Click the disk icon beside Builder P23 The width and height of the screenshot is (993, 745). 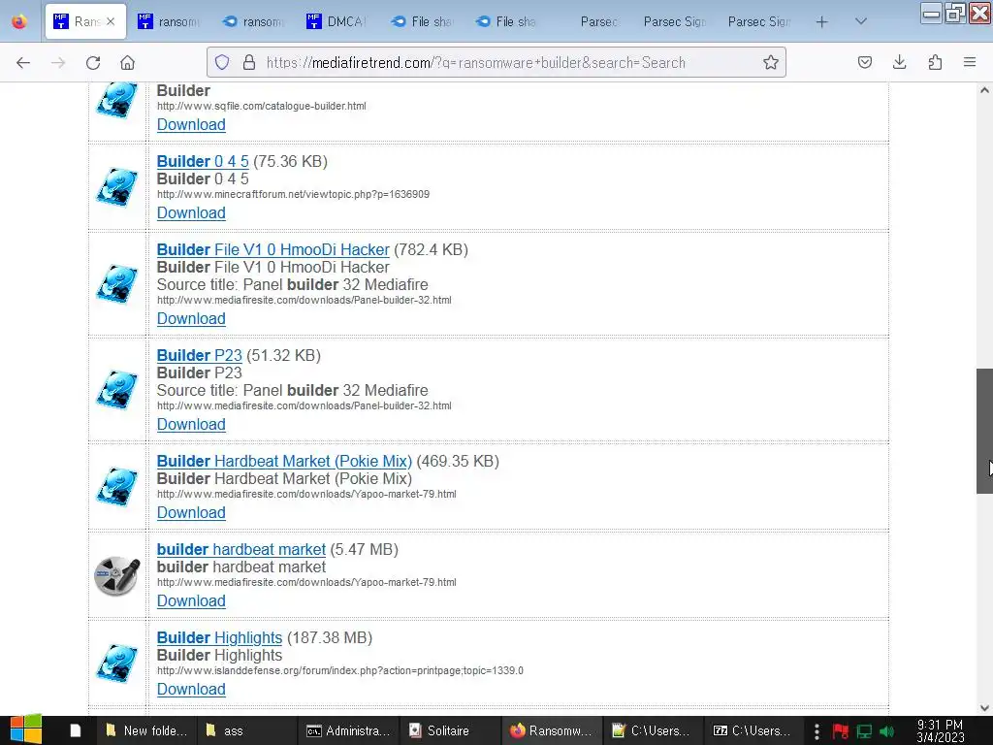[x=117, y=390]
